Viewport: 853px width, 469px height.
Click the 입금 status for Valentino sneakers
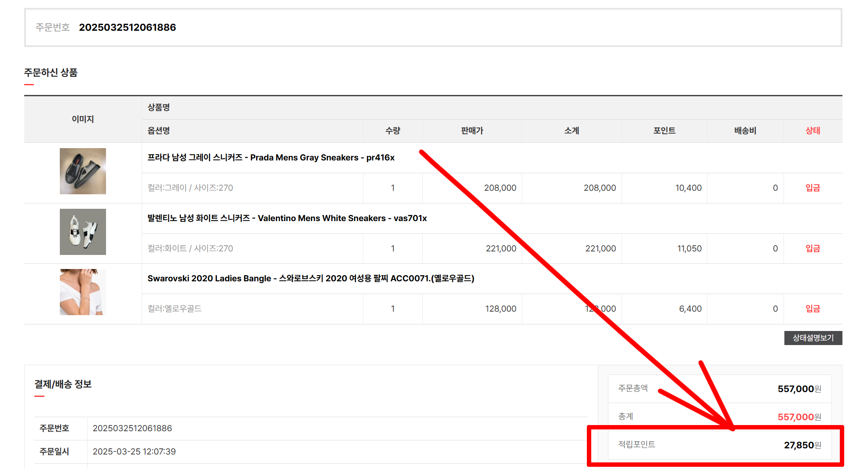(812, 248)
